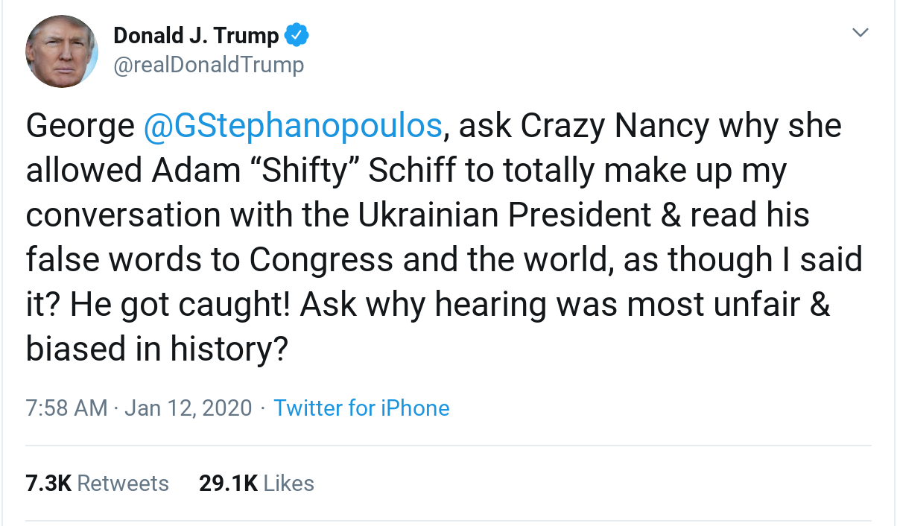The image size is (897, 526).
Task: Click the 7:58 AM timestamp
Action: (67, 408)
